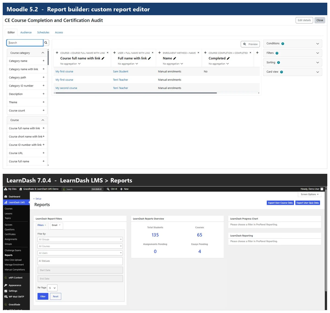Open WP Mail SMTP in sidebar
The image size is (330, 313).
(16, 297)
